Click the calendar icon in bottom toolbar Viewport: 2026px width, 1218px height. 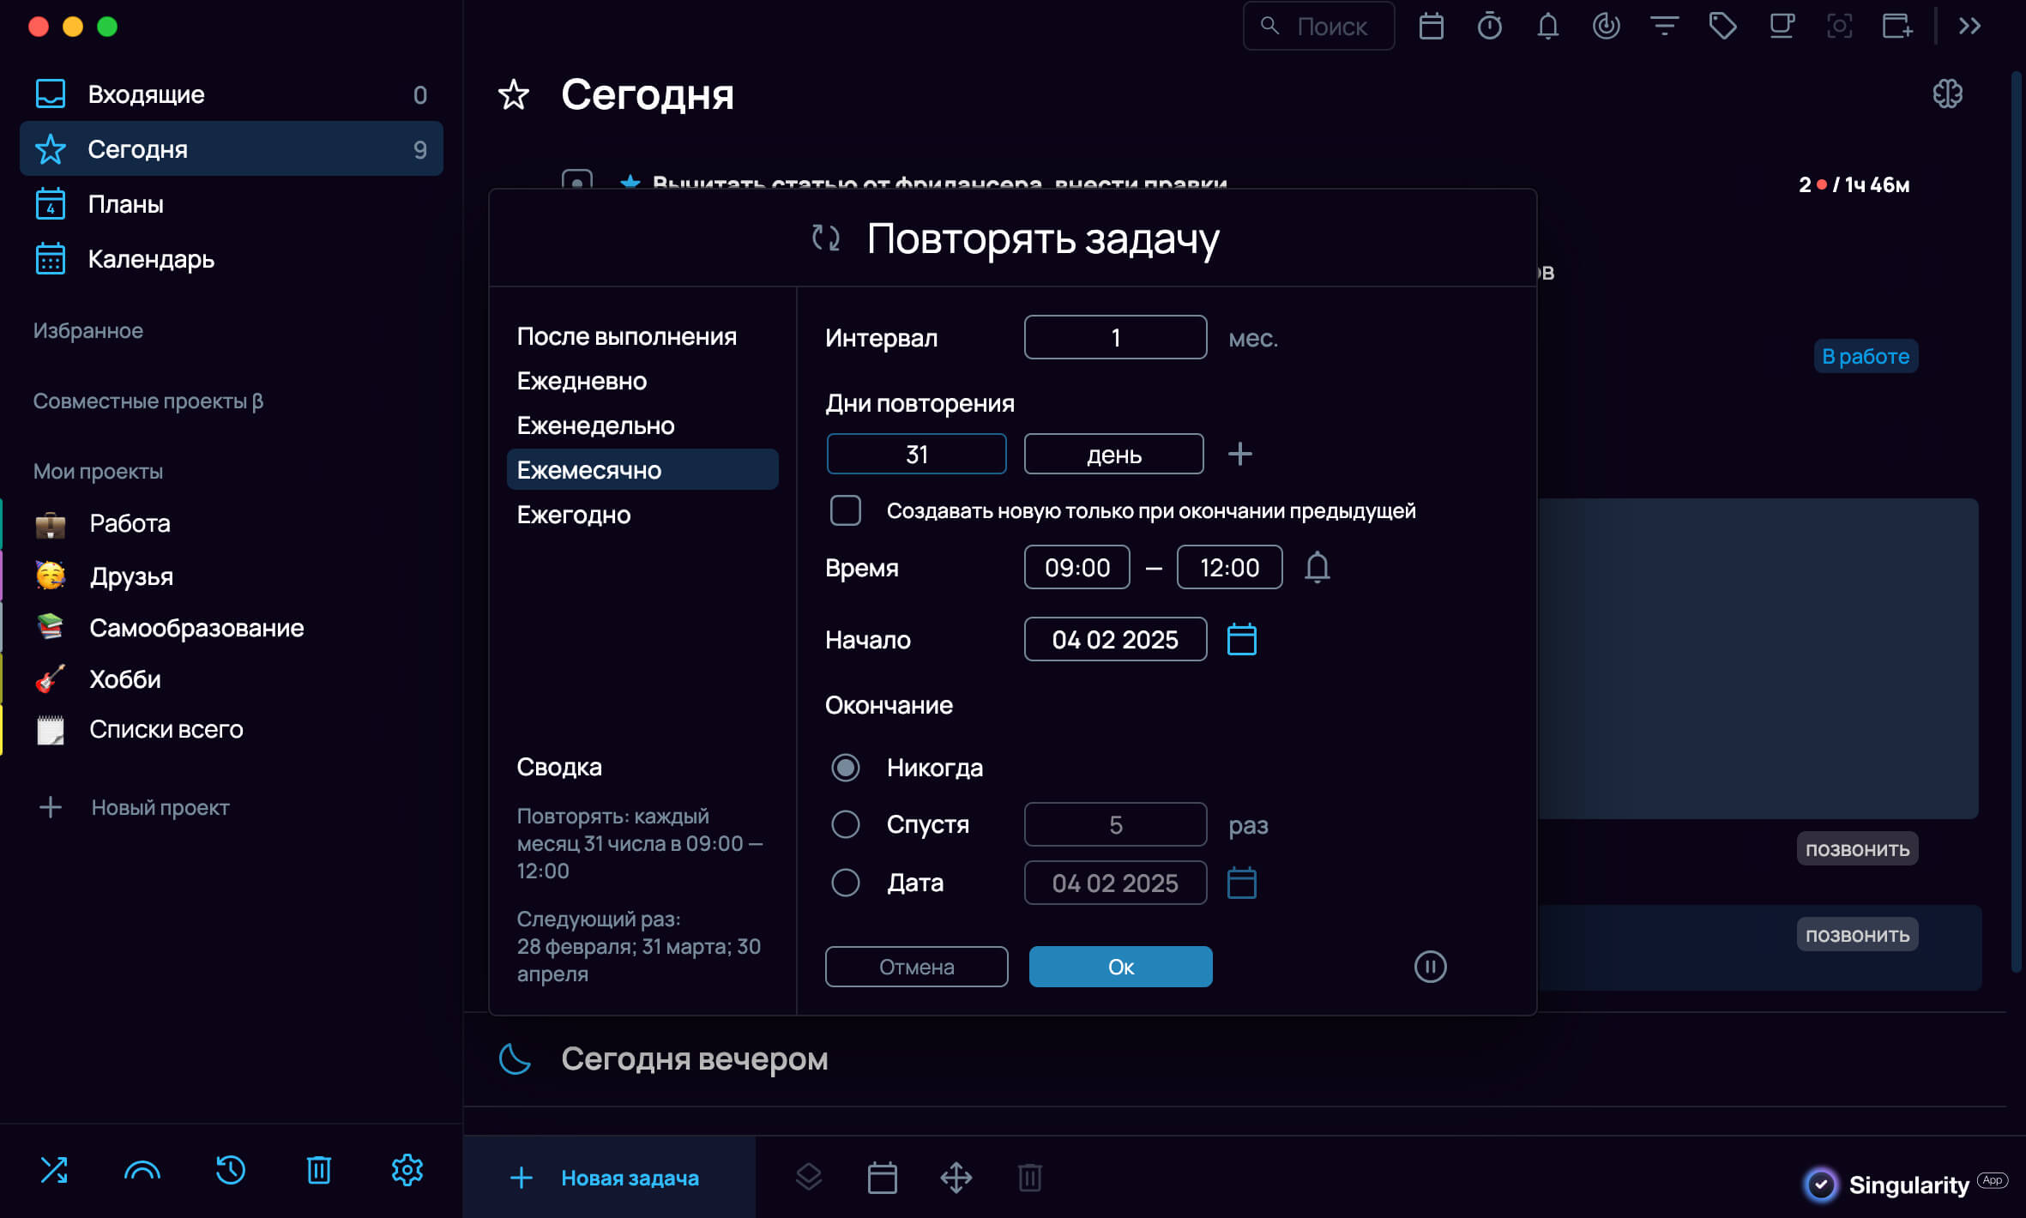(x=882, y=1178)
